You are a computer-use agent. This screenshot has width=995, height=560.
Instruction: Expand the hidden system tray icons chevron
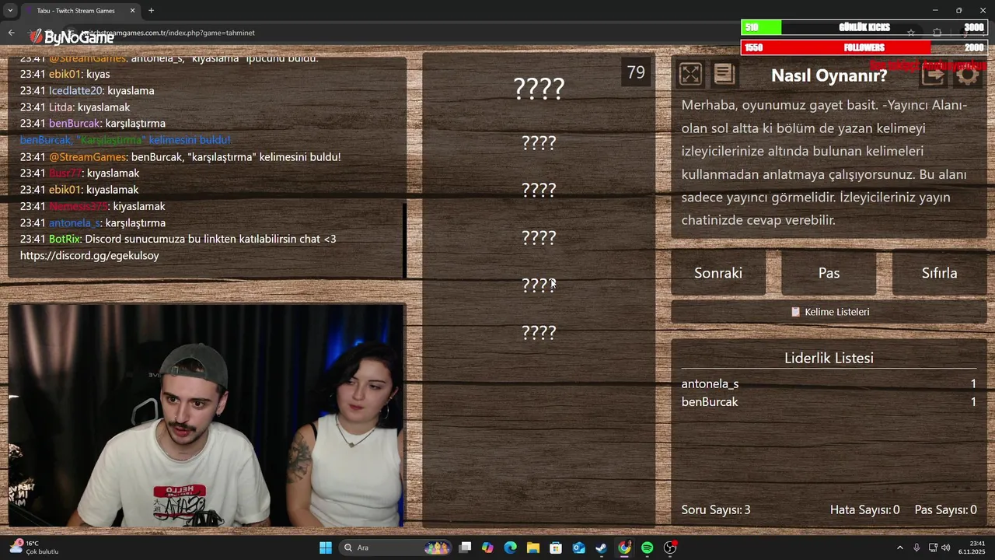[900, 548]
